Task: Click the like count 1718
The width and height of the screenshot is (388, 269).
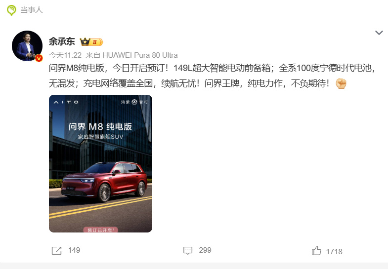Action: [x=334, y=252]
